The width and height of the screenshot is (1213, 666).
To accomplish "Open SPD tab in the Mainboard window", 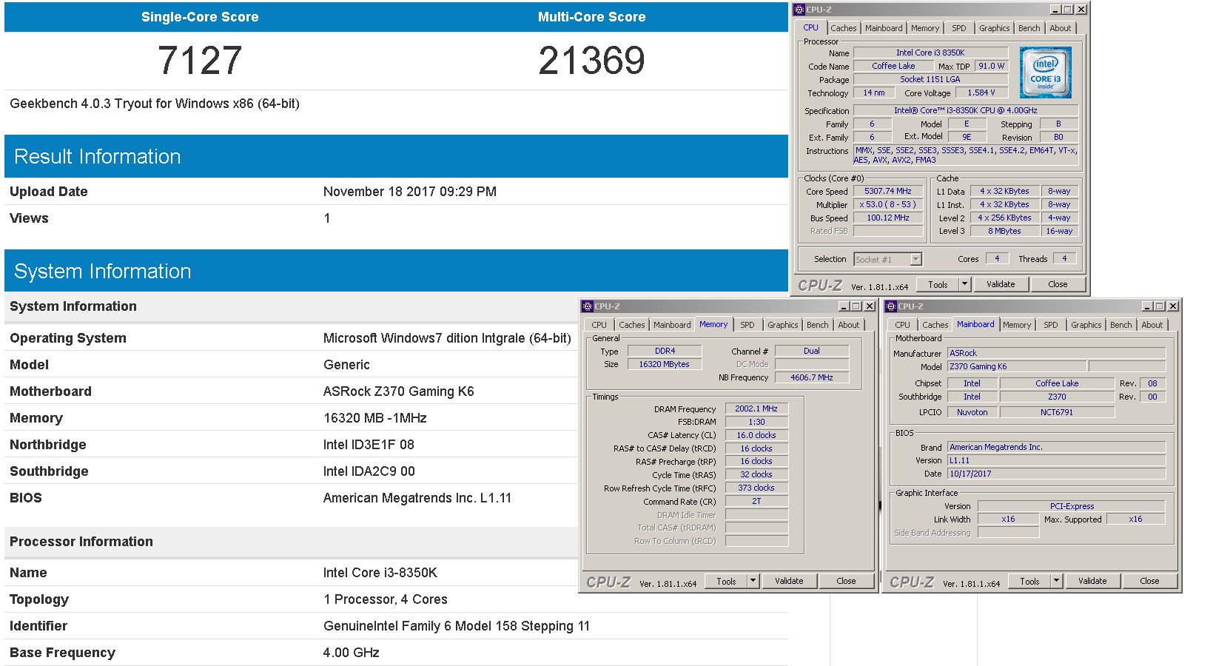I will tap(1051, 325).
